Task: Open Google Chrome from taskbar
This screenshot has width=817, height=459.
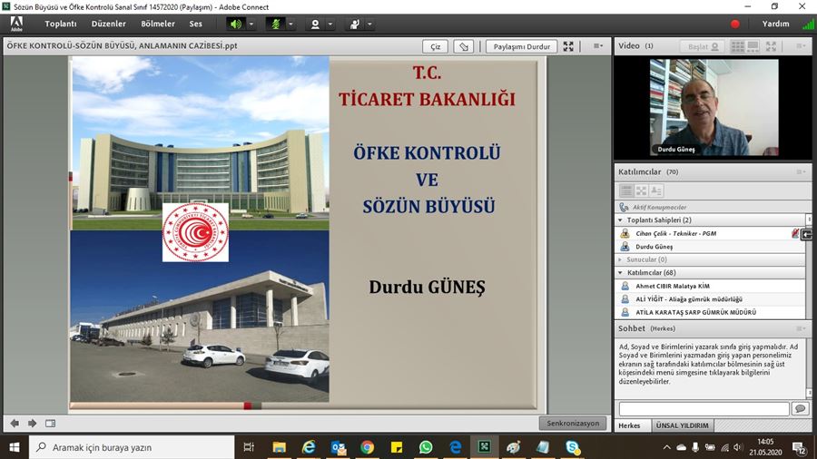Action: (367, 447)
